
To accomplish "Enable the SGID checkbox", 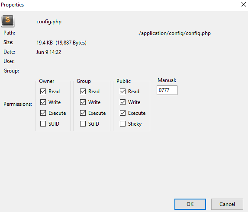I will coord(83,124).
